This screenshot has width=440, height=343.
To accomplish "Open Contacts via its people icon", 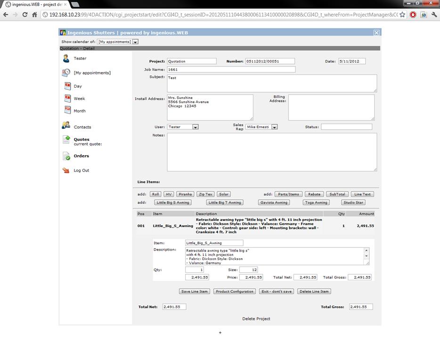I will point(66,126).
